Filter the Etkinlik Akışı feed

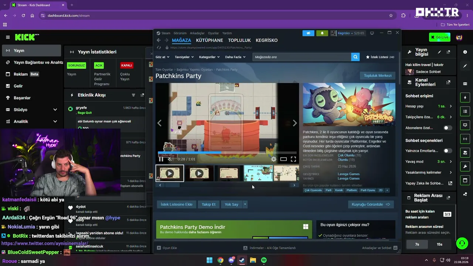[133, 95]
